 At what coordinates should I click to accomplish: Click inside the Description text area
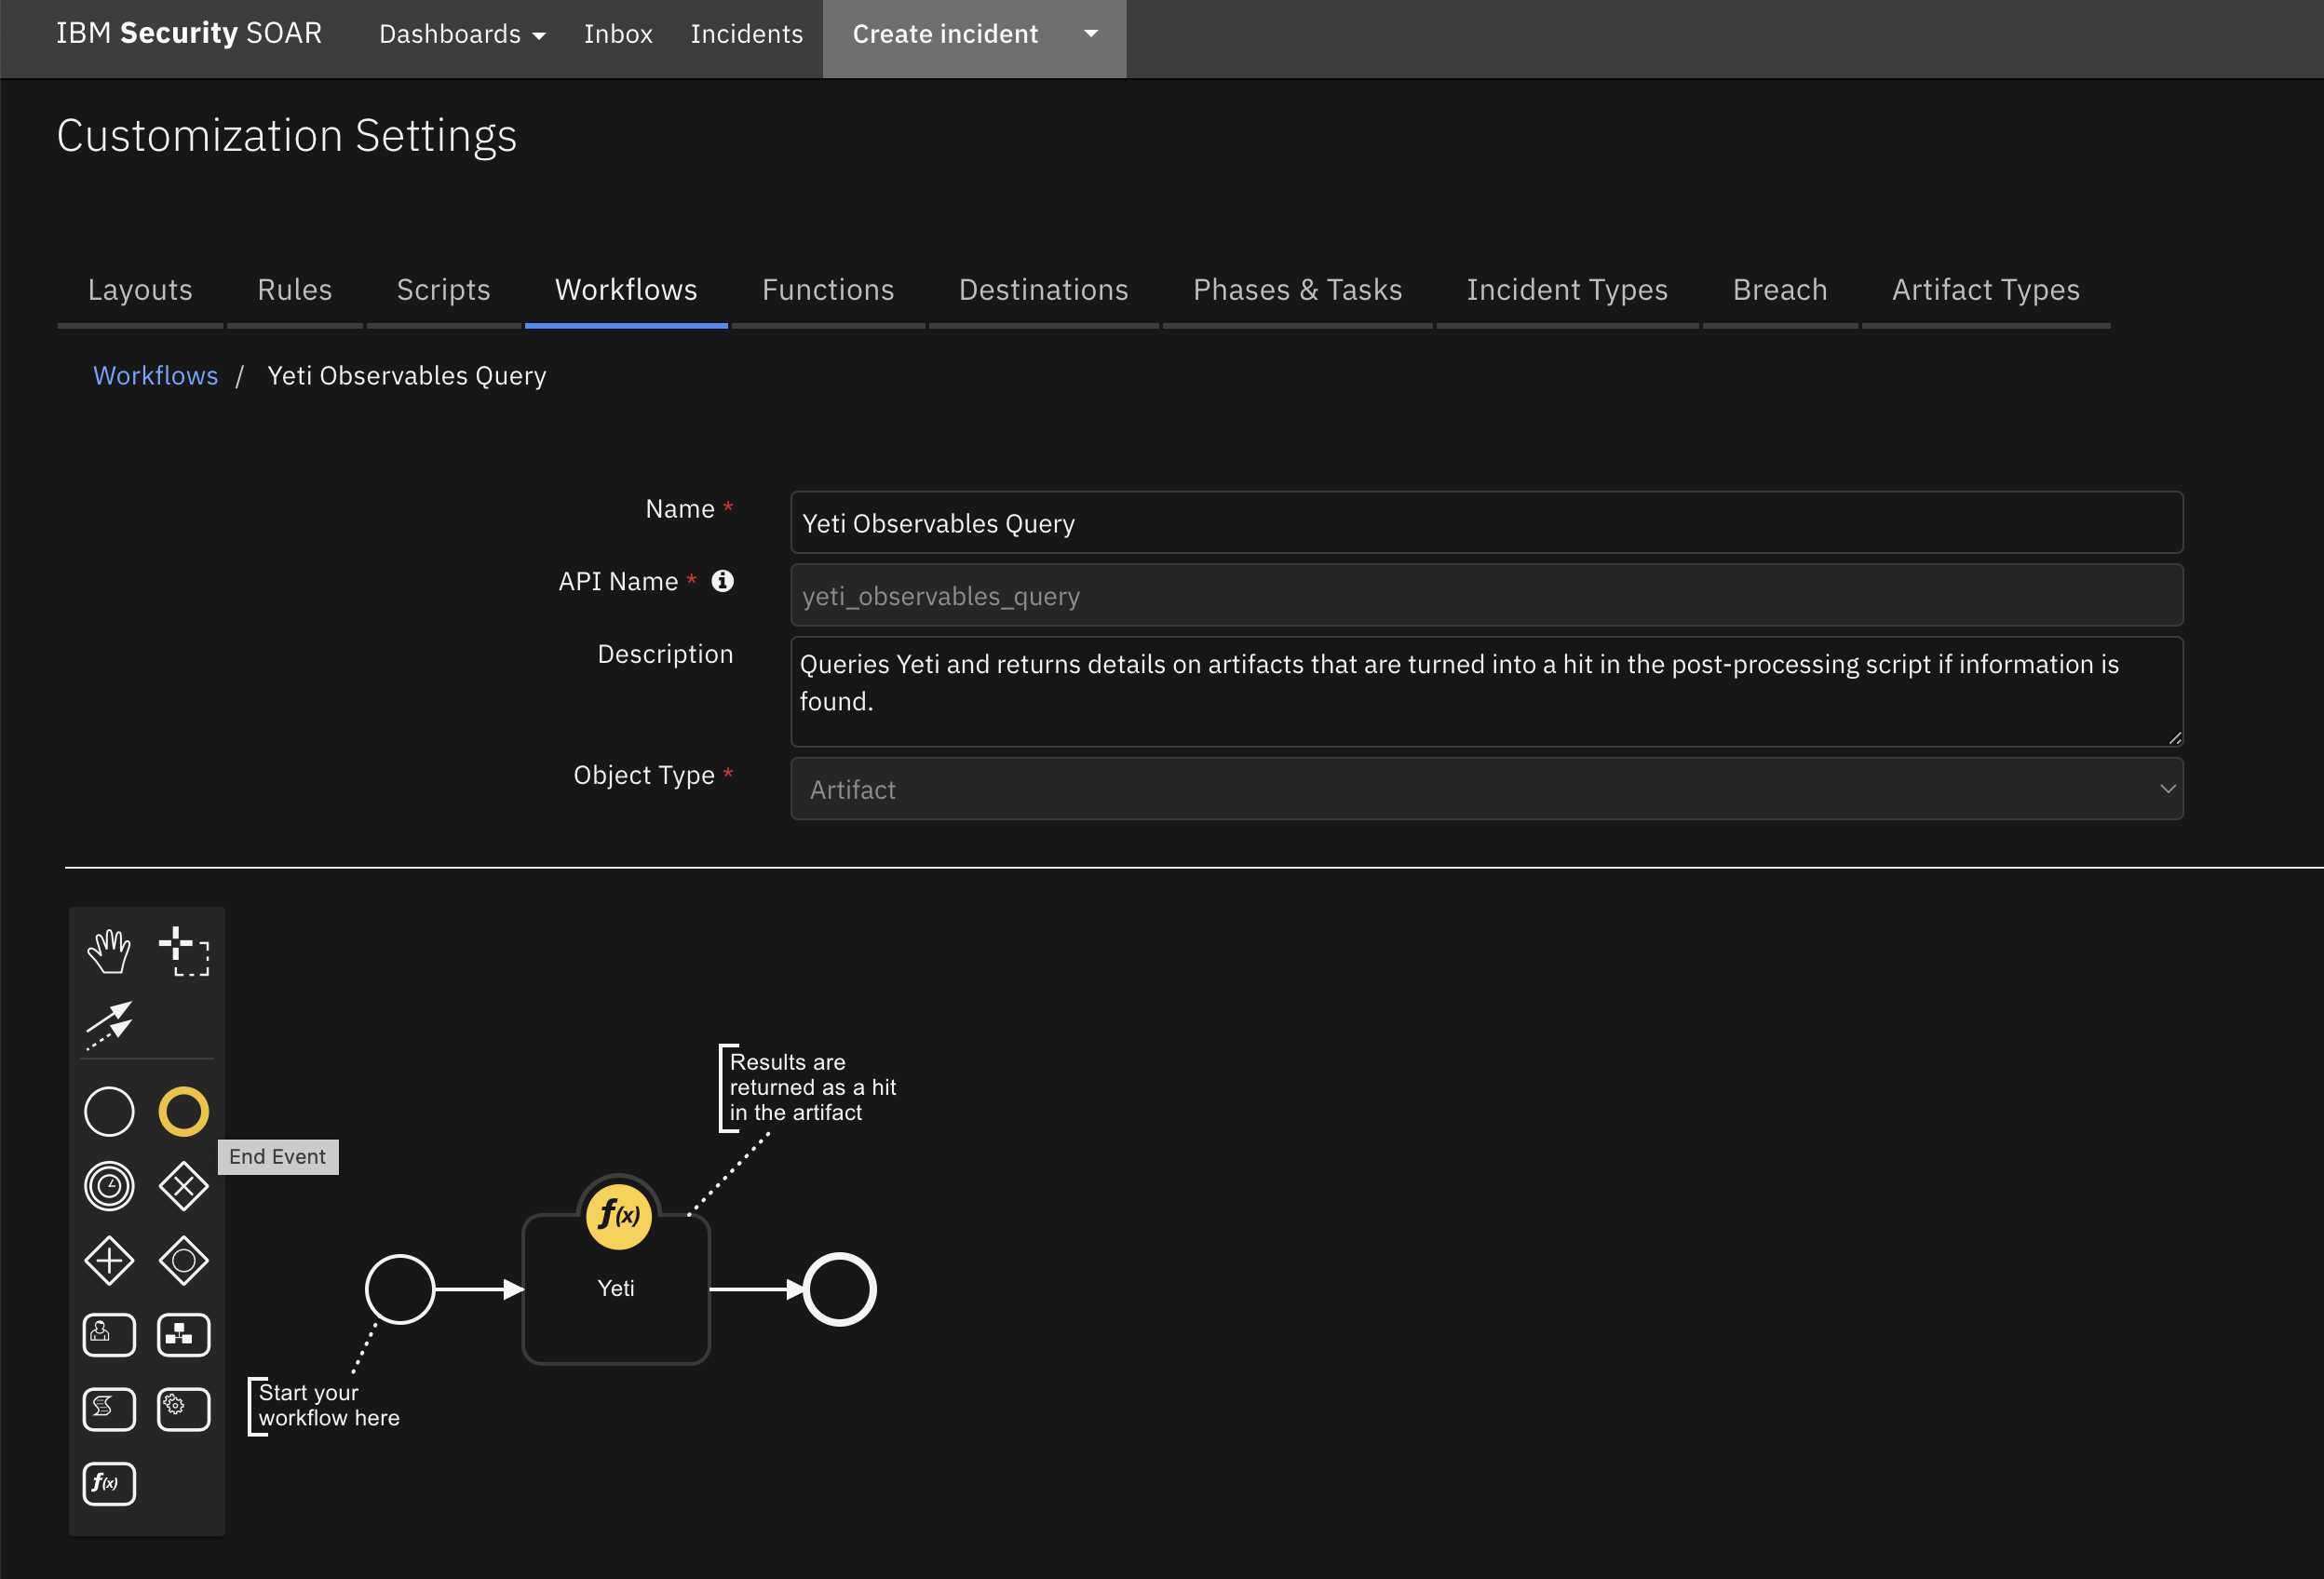[x=1486, y=691]
